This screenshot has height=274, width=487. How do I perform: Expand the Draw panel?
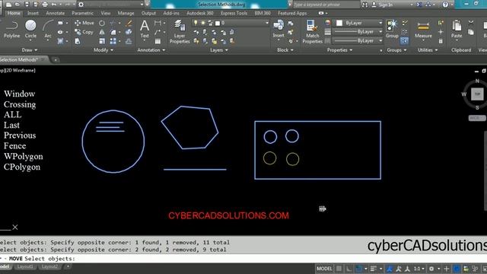pos(30,50)
